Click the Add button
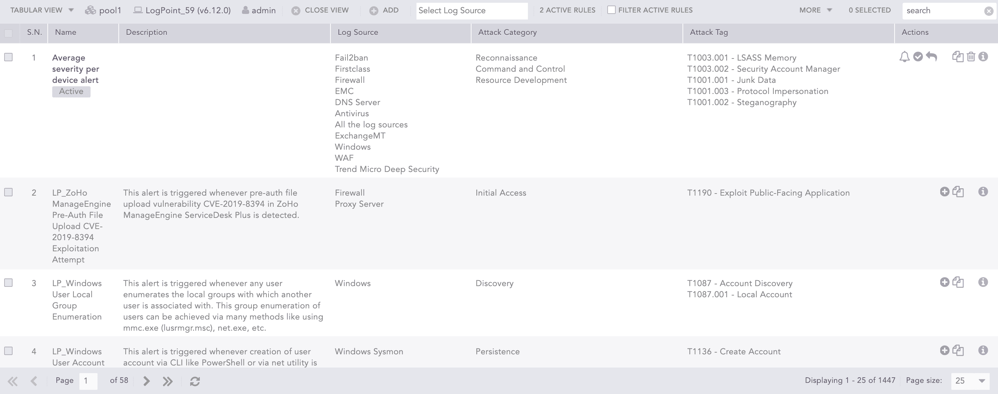This screenshot has width=998, height=394. tap(384, 10)
